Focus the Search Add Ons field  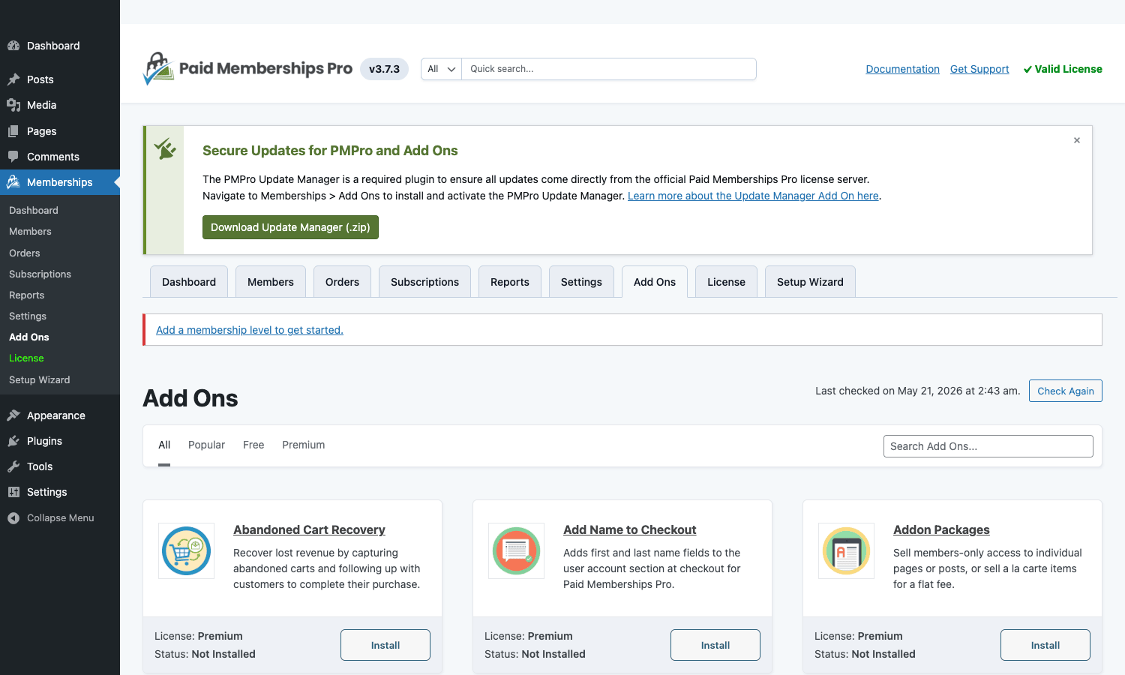tap(988, 446)
